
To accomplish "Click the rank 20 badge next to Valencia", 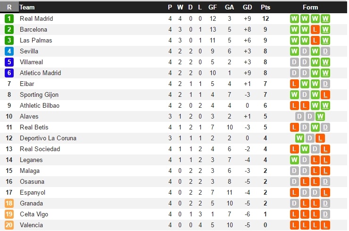I will click(x=9, y=225).
